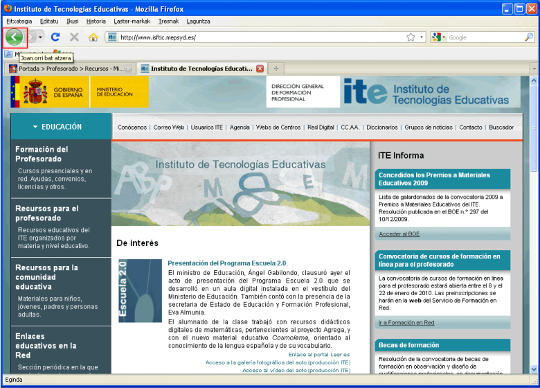Click the Gobierno de España logo
Screen dimensions: 540x388
50,92
